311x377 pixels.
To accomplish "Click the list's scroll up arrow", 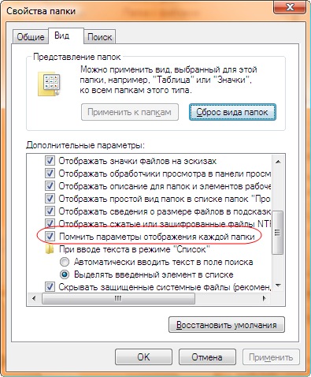I will (x=278, y=162).
